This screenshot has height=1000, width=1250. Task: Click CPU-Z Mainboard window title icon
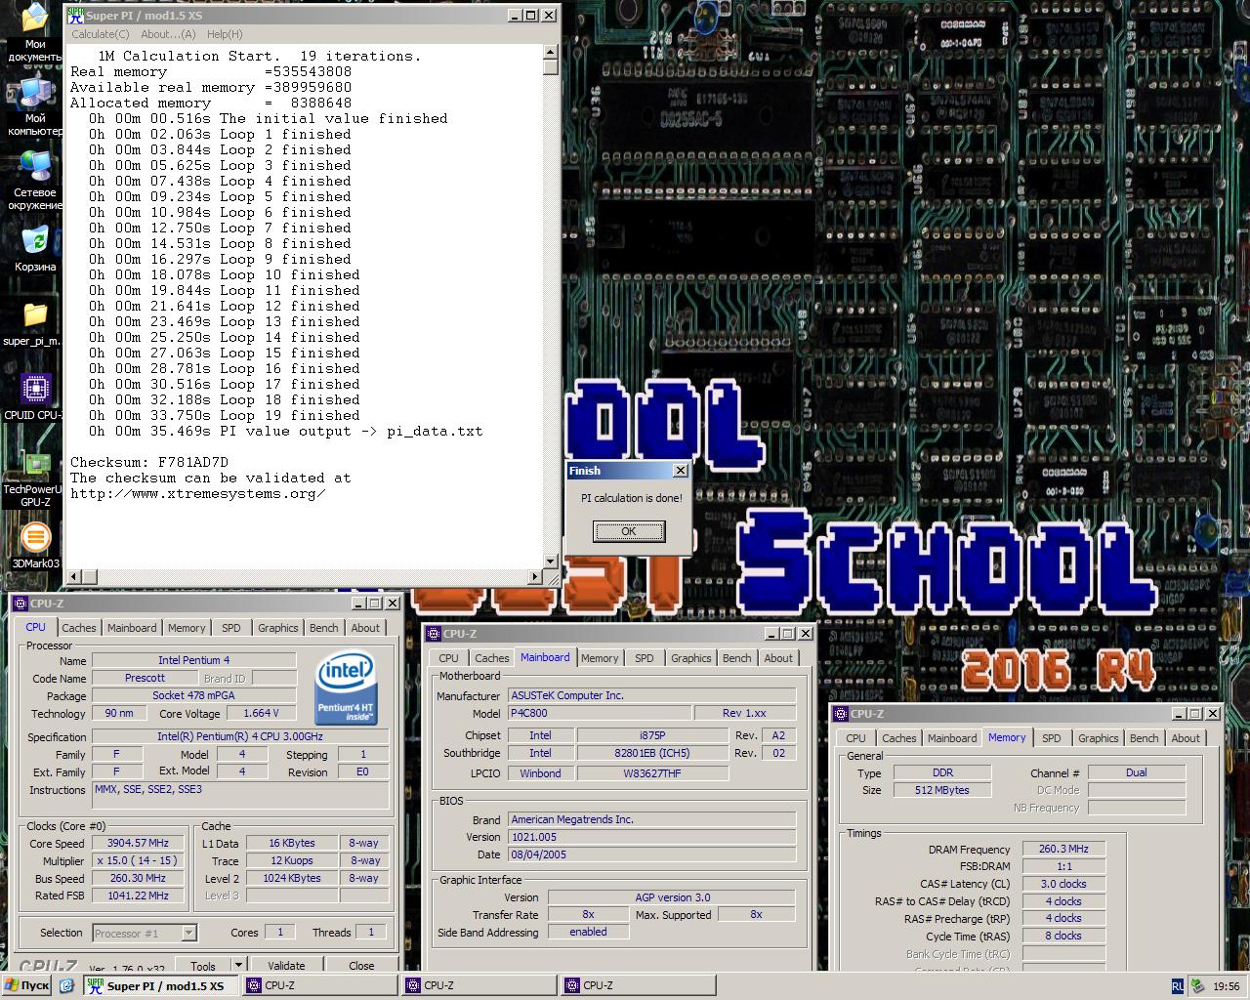click(x=433, y=634)
